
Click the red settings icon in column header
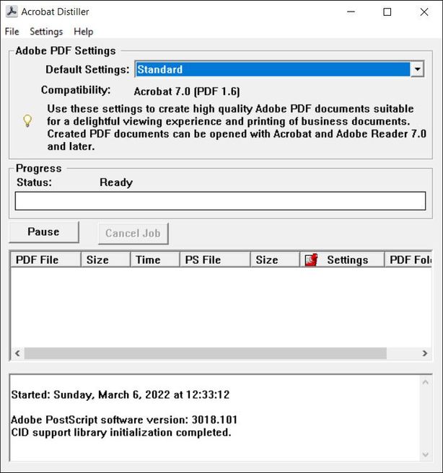coord(311,260)
